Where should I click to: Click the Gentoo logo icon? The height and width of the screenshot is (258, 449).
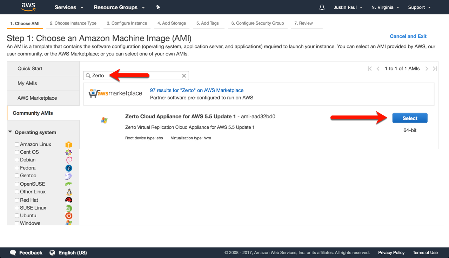[x=69, y=176]
